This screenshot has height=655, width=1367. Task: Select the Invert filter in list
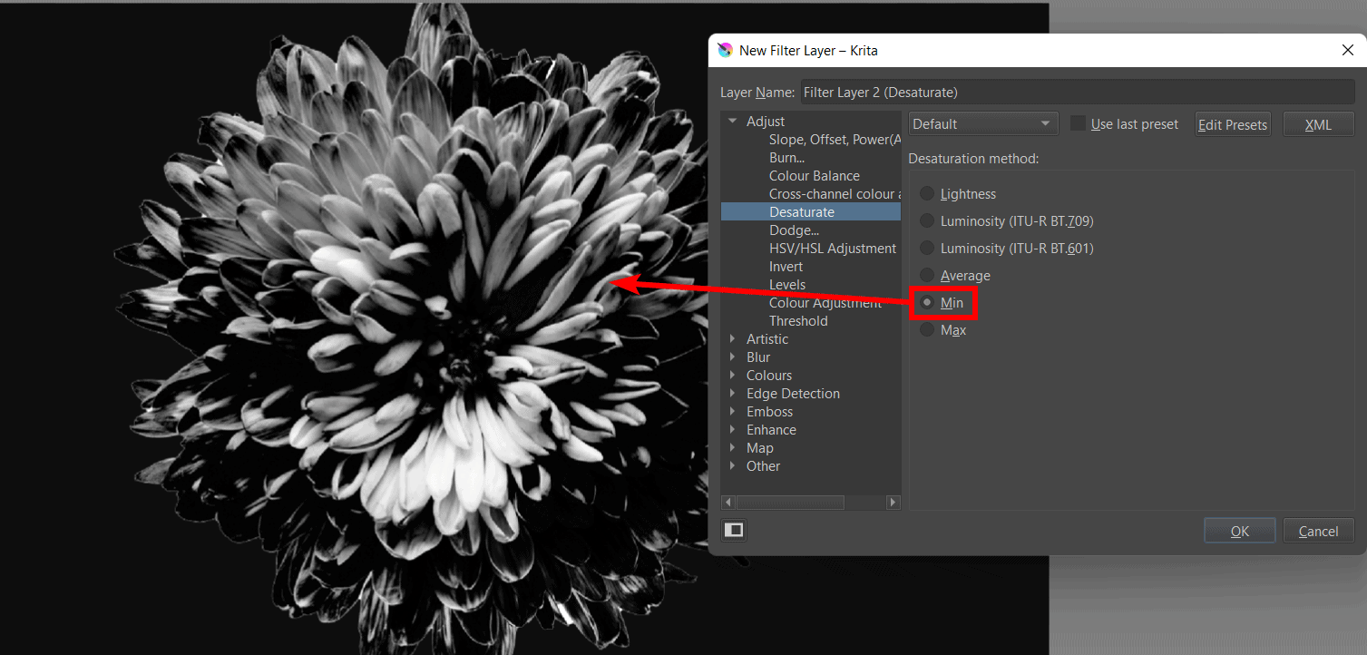click(786, 267)
